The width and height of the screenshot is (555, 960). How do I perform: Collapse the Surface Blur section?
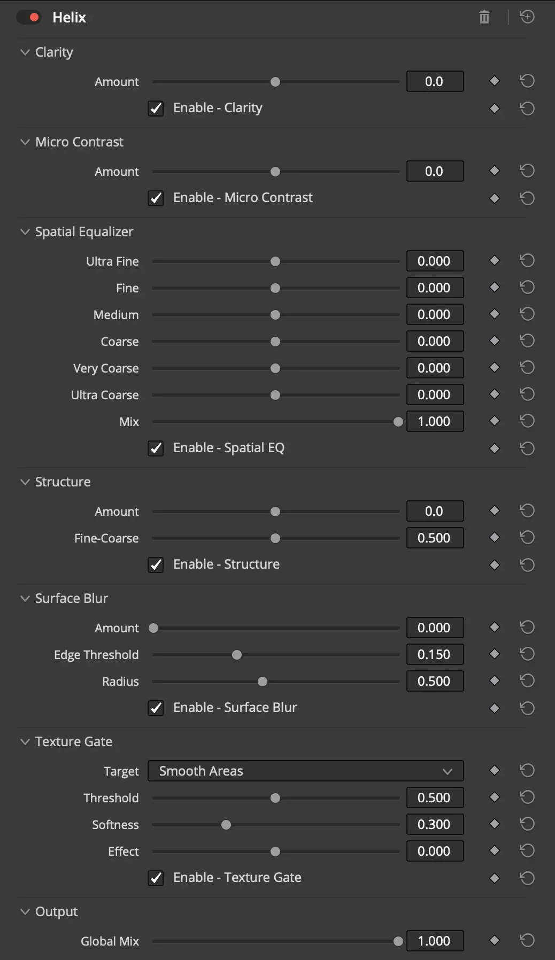[x=25, y=598]
